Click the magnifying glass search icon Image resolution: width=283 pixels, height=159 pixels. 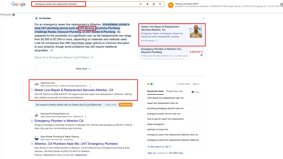[160, 4]
